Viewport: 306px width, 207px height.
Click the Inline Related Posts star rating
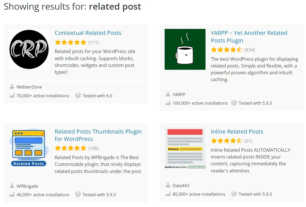[x=227, y=141]
